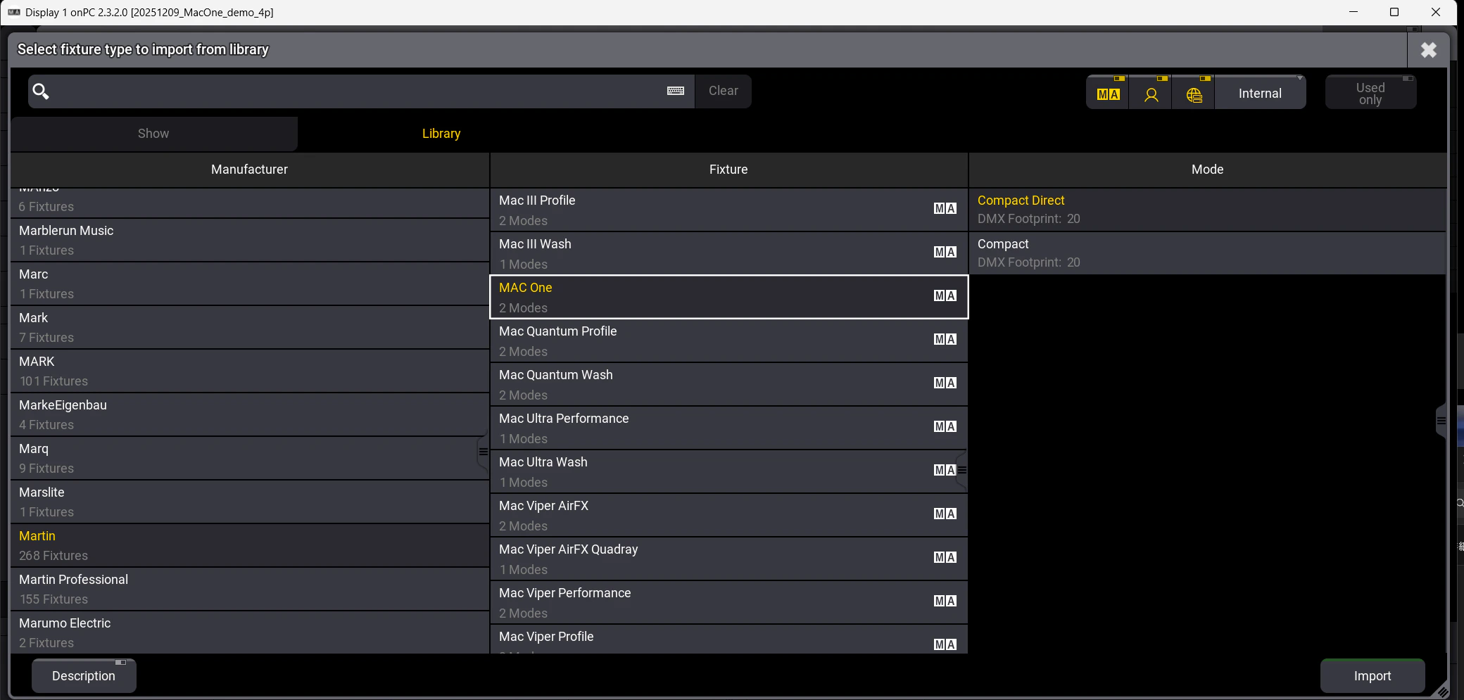Click MA badge on Mac Ultra Performance row
This screenshot has height=700, width=1464.
pos(945,426)
